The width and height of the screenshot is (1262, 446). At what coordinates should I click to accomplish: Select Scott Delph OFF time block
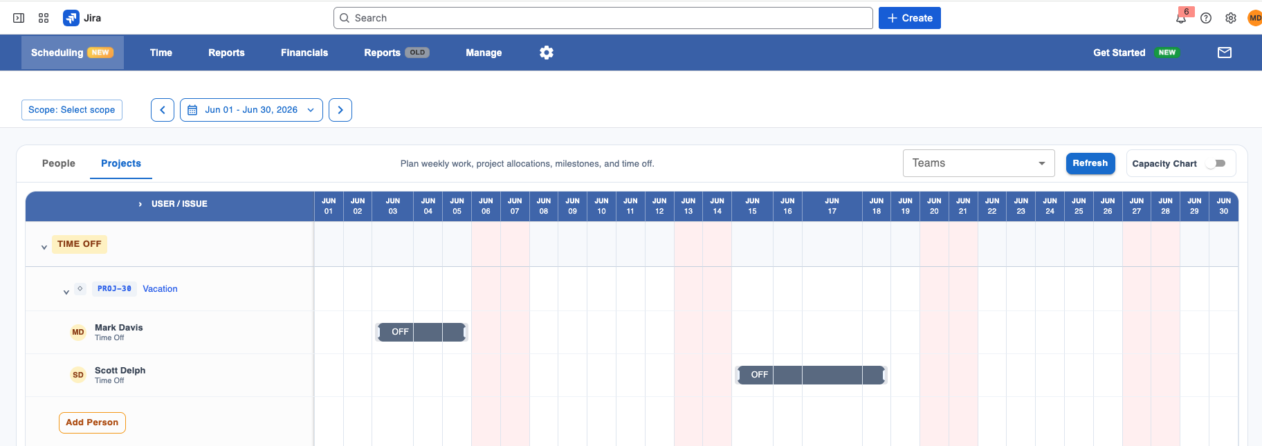pyautogui.click(x=811, y=375)
